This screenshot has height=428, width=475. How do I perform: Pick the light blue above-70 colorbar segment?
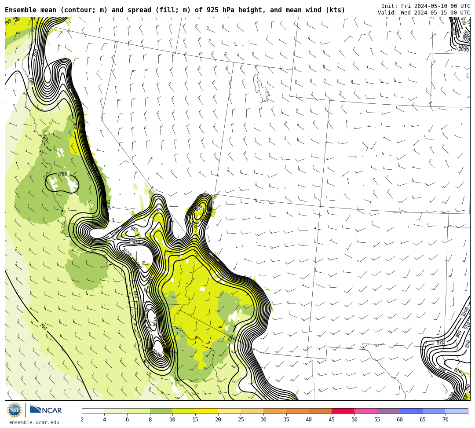pos(457,411)
